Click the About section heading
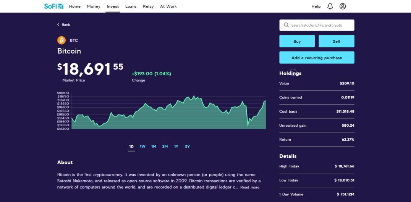Screen dimensions: 411x202 click(65, 162)
